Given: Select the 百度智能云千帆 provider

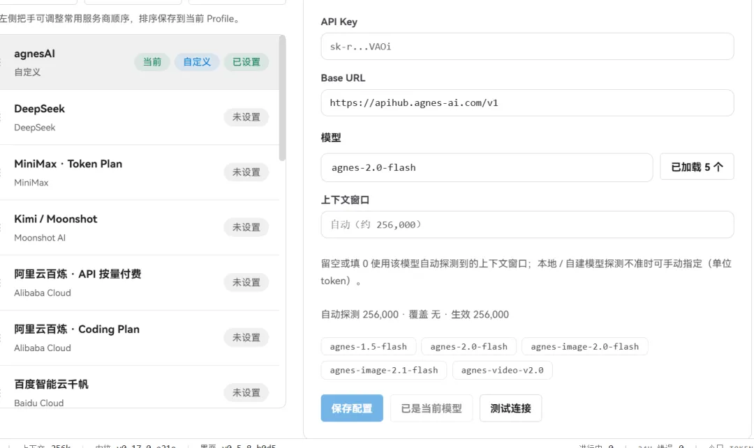Looking at the screenshot, I should tap(140, 387).
